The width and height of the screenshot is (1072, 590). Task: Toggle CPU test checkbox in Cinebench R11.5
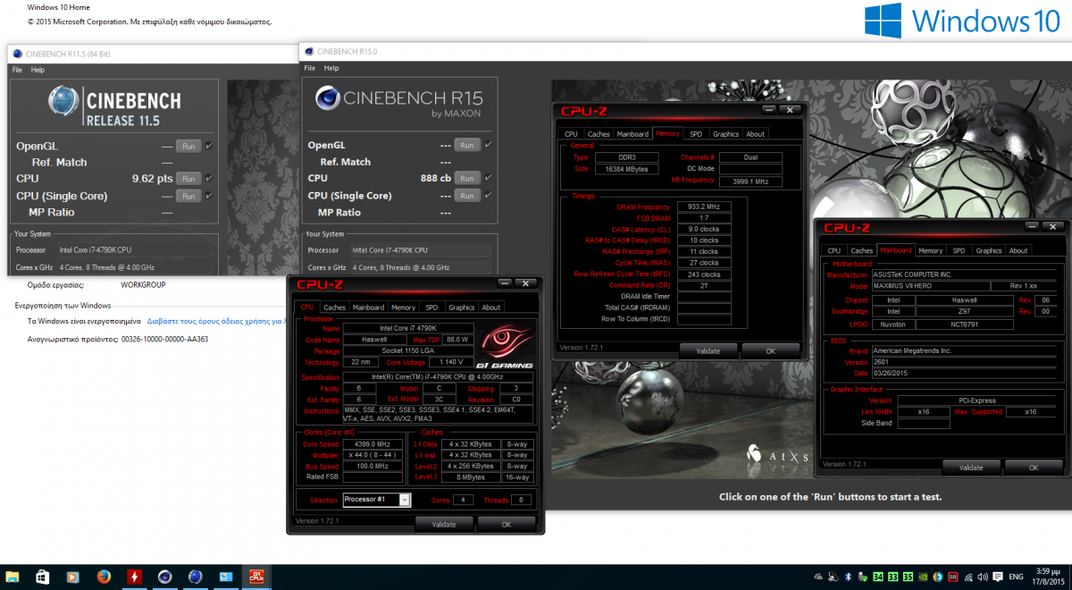(x=209, y=178)
